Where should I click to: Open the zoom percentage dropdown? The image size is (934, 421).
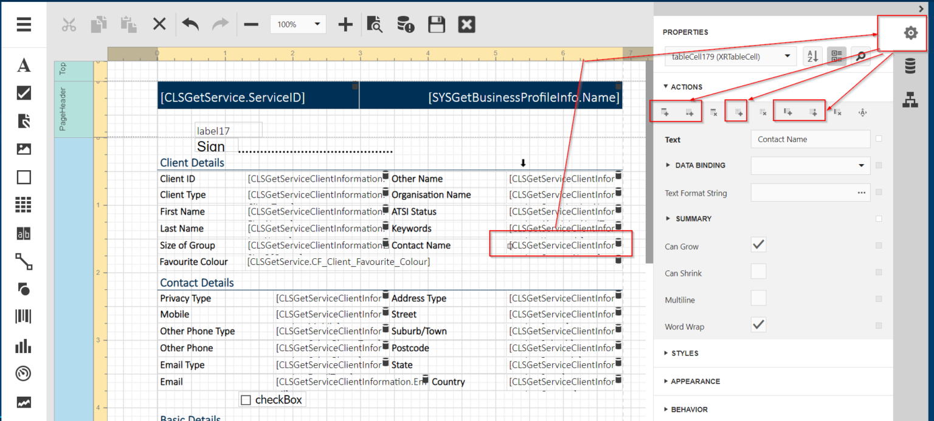318,24
